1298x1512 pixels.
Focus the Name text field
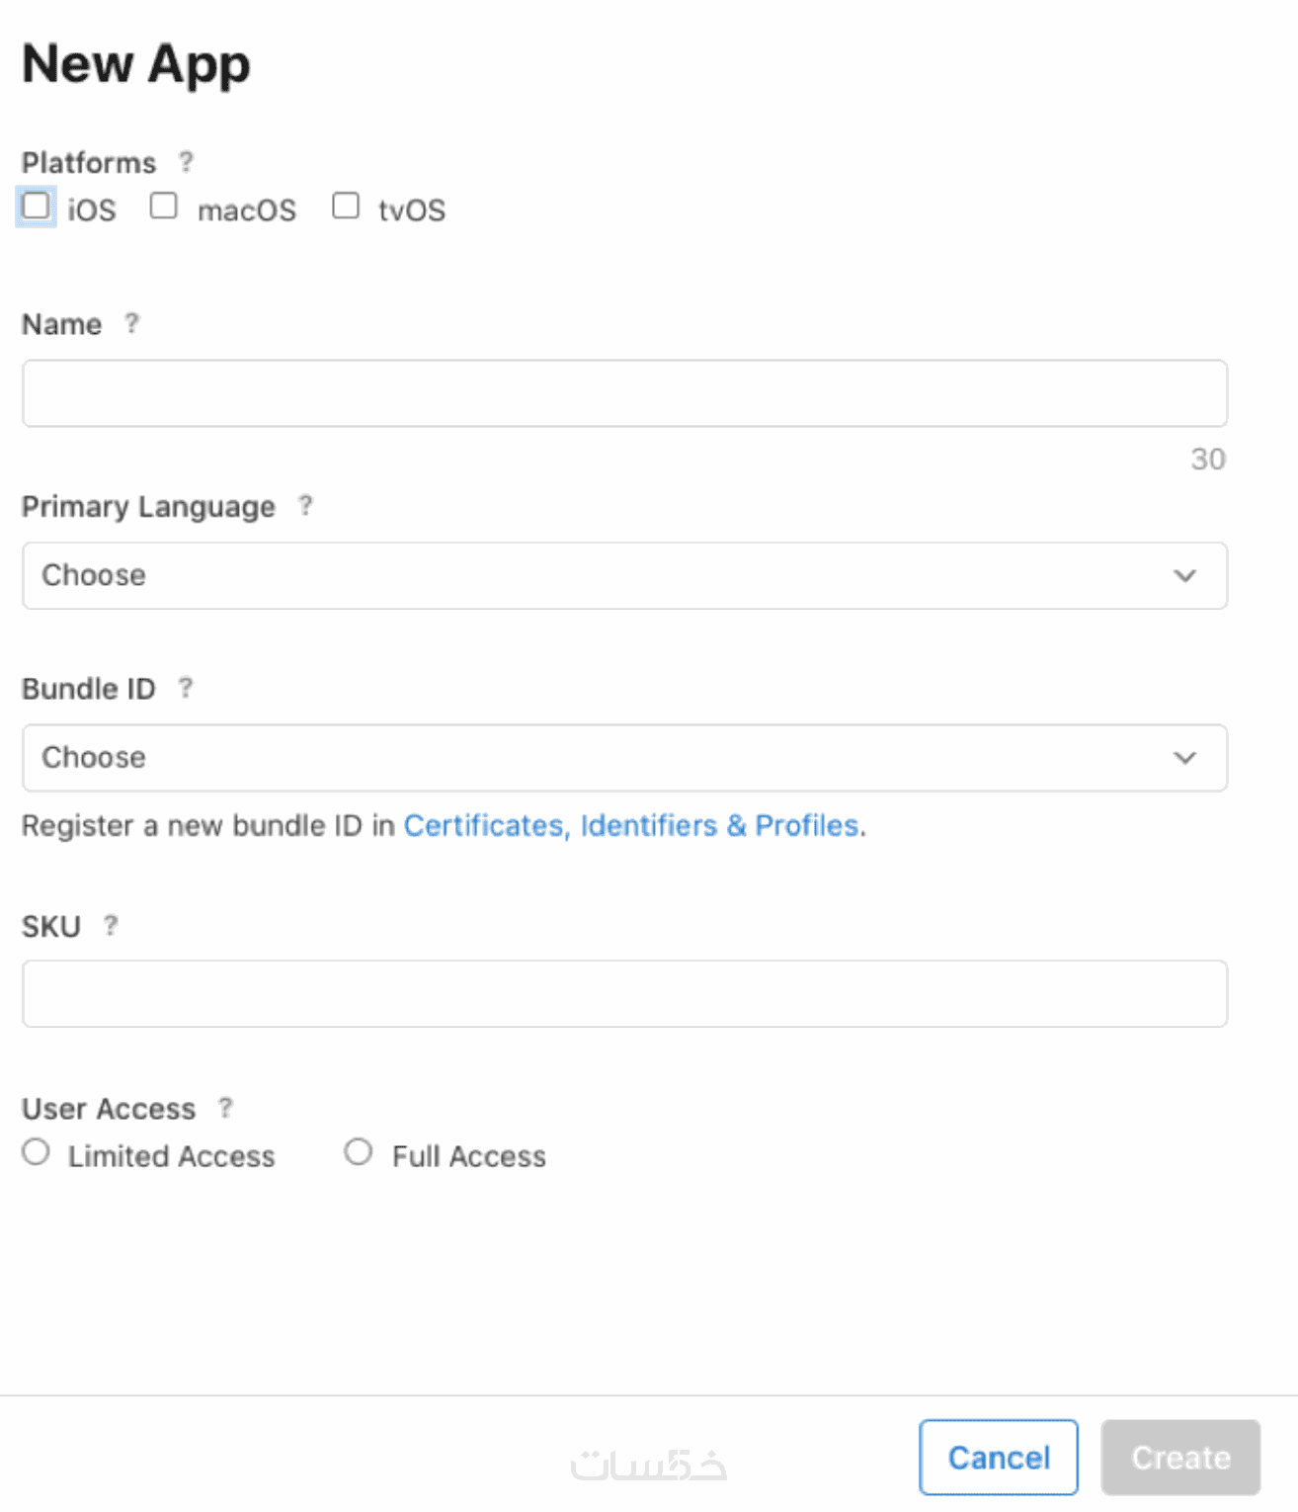(624, 393)
